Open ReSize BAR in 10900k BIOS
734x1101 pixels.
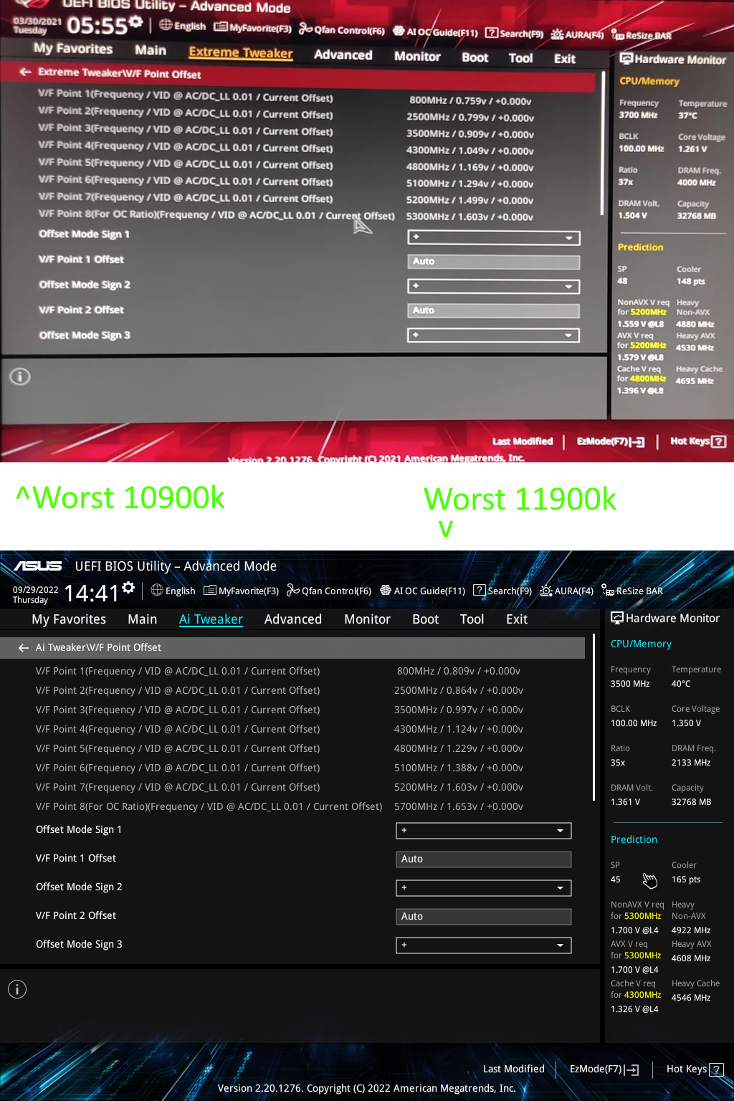[642, 35]
